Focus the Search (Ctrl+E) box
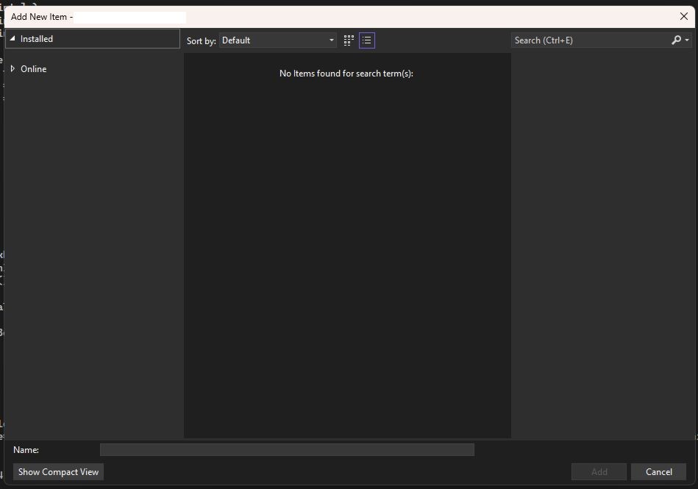The image size is (698, 489). (x=590, y=40)
